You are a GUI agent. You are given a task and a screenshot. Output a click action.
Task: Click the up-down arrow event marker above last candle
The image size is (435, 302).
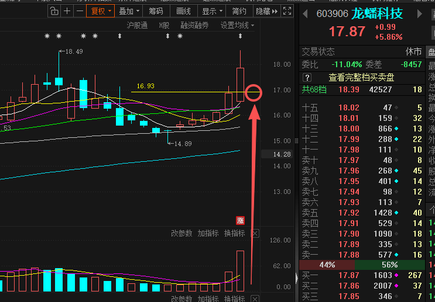click(240, 36)
